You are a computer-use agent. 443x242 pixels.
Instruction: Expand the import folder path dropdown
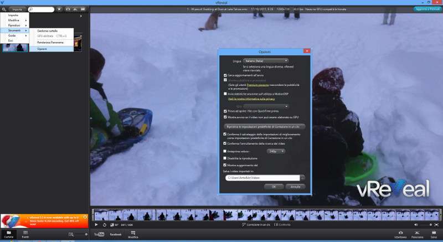click(302, 178)
